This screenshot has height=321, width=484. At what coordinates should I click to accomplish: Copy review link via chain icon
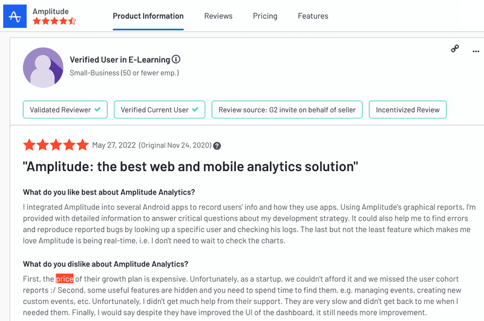click(x=455, y=48)
